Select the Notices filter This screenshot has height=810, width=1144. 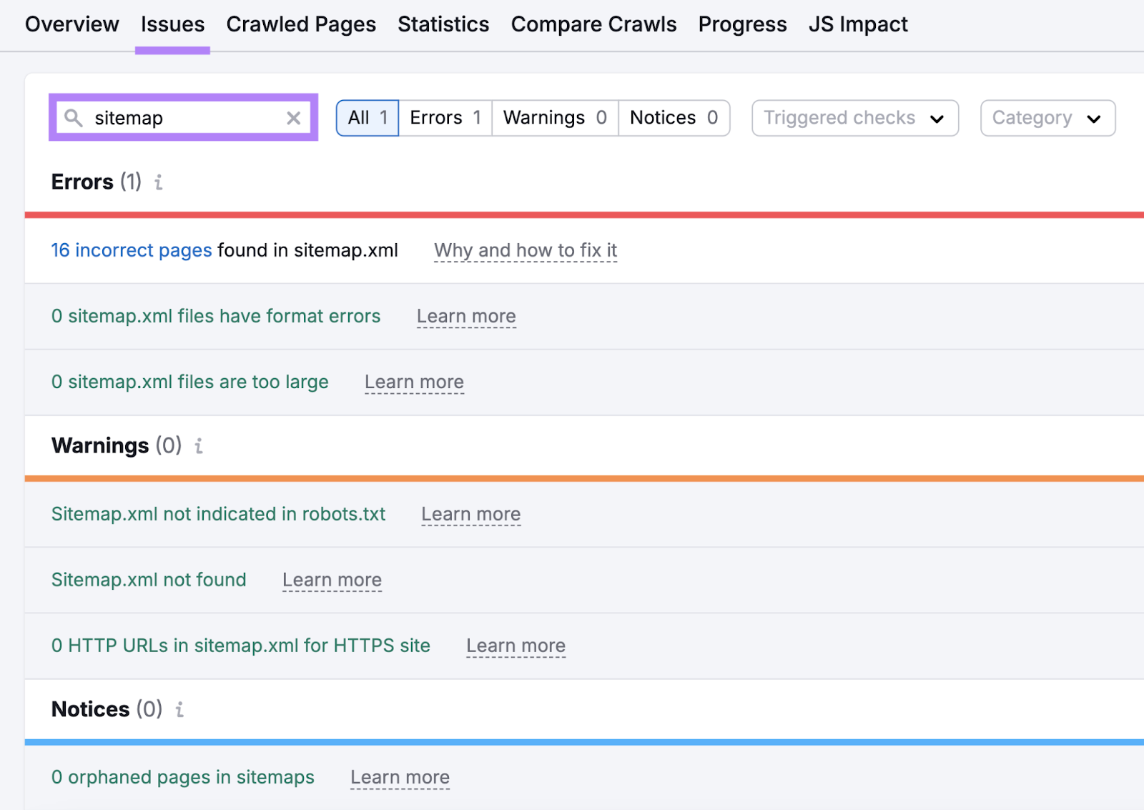pyautogui.click(x=673, y=117)
